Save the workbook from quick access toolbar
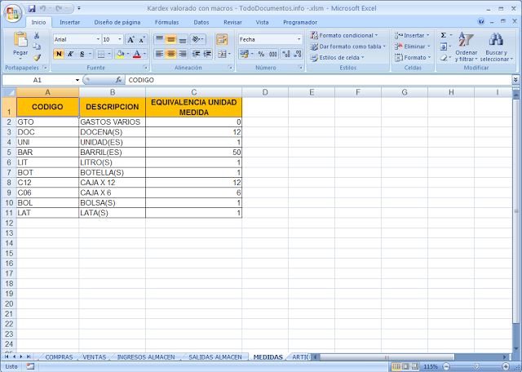 coord(32,8)
